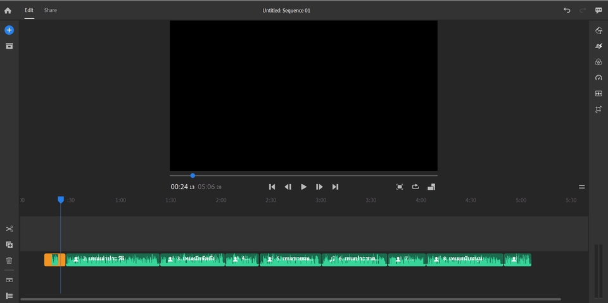Image resolution: width=608 pixels, height=303 pixels.
Task: Show the track controls list
Action: pos(9,296)
